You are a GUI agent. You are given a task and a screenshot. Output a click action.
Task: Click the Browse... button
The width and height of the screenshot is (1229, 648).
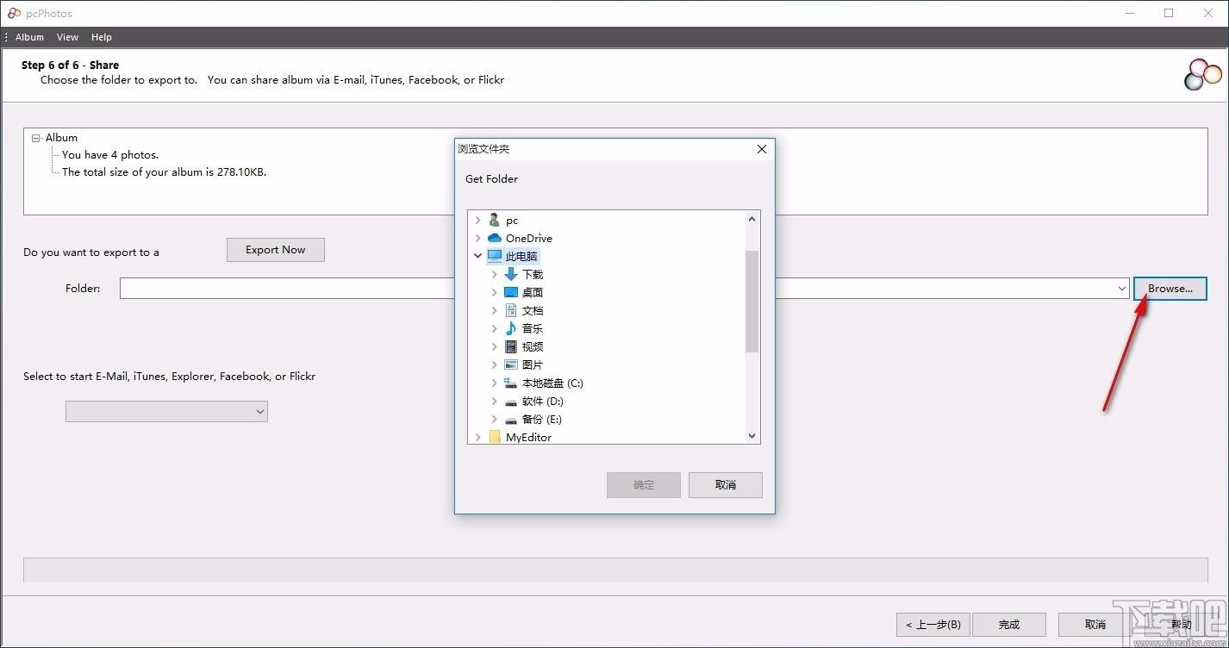coord(1170,289)
